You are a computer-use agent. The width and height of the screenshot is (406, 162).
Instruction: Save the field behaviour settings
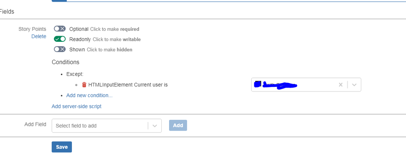pos(62,147)
